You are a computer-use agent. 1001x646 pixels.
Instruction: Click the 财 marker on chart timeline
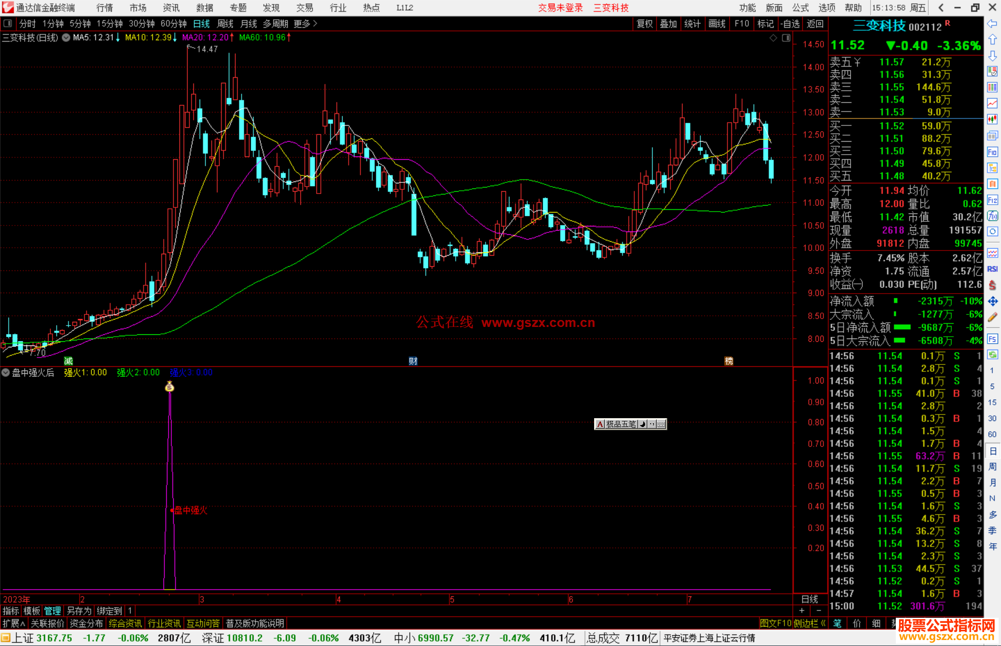413,361
